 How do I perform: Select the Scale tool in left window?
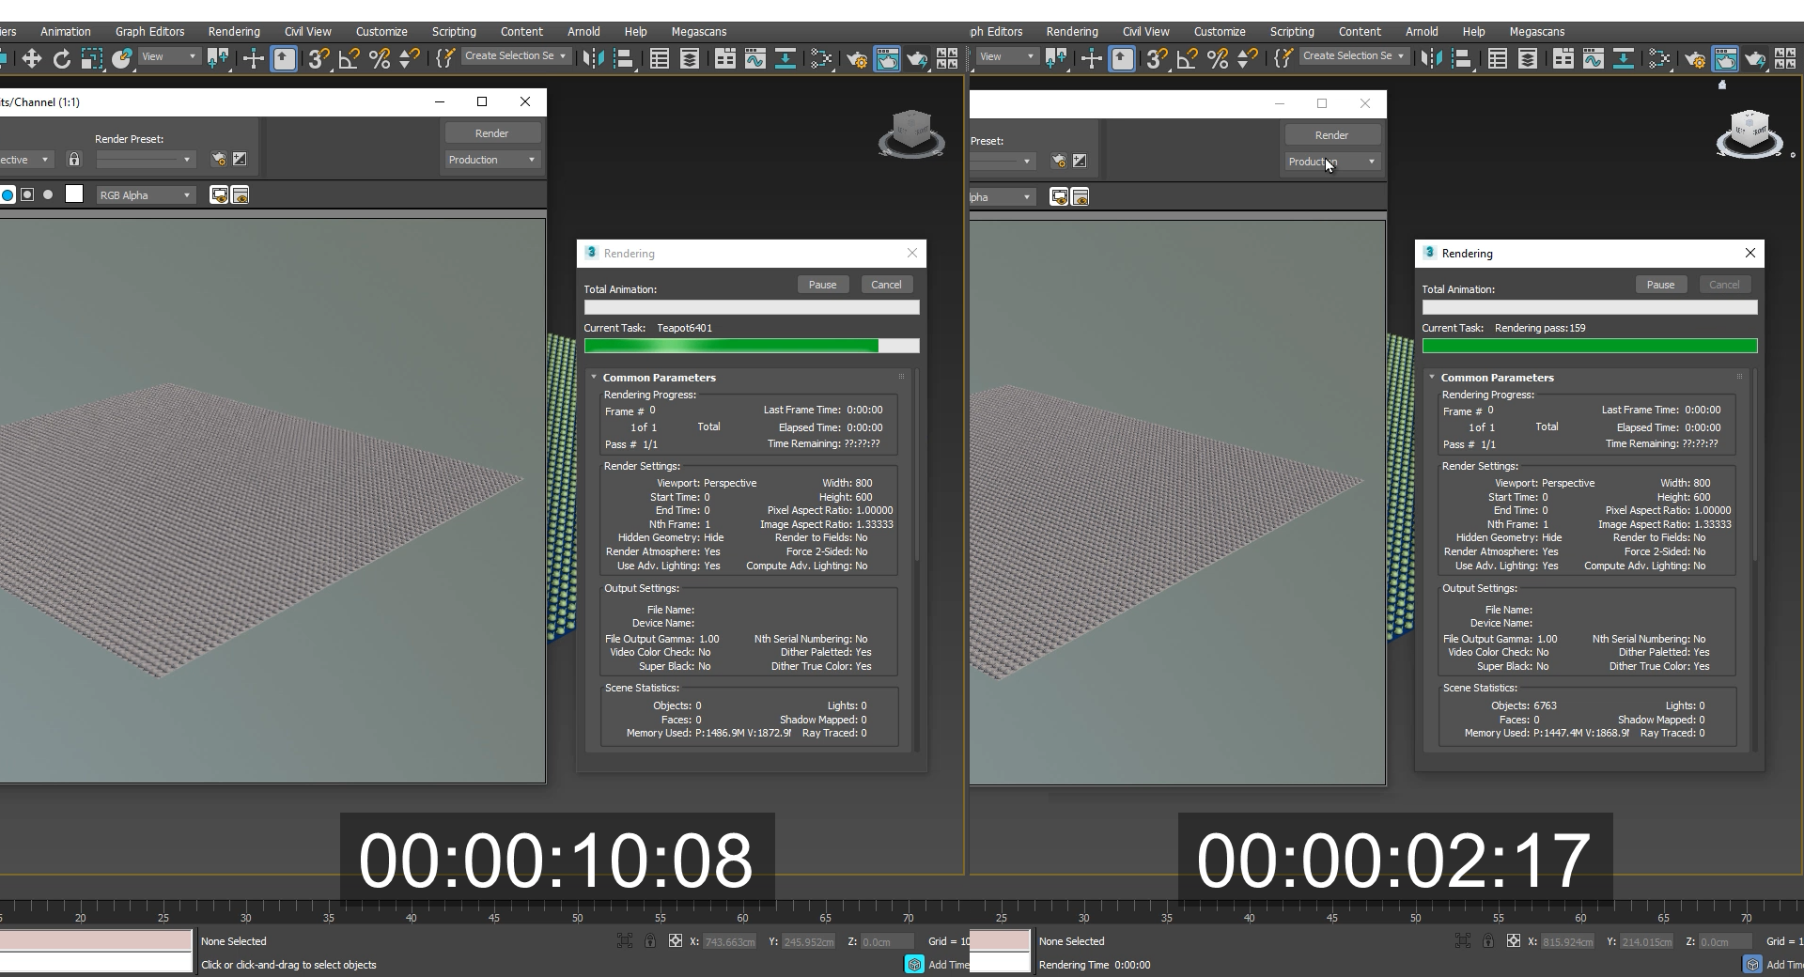pyautogui.click(x=91, y=59)
